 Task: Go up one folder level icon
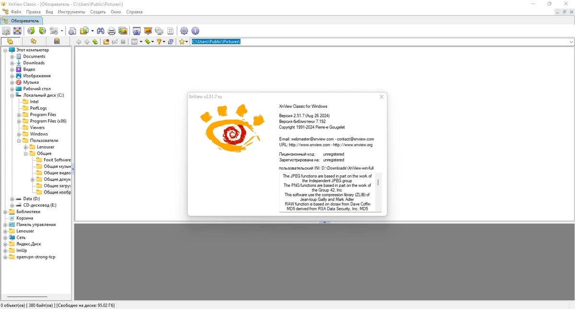(95, 42)
